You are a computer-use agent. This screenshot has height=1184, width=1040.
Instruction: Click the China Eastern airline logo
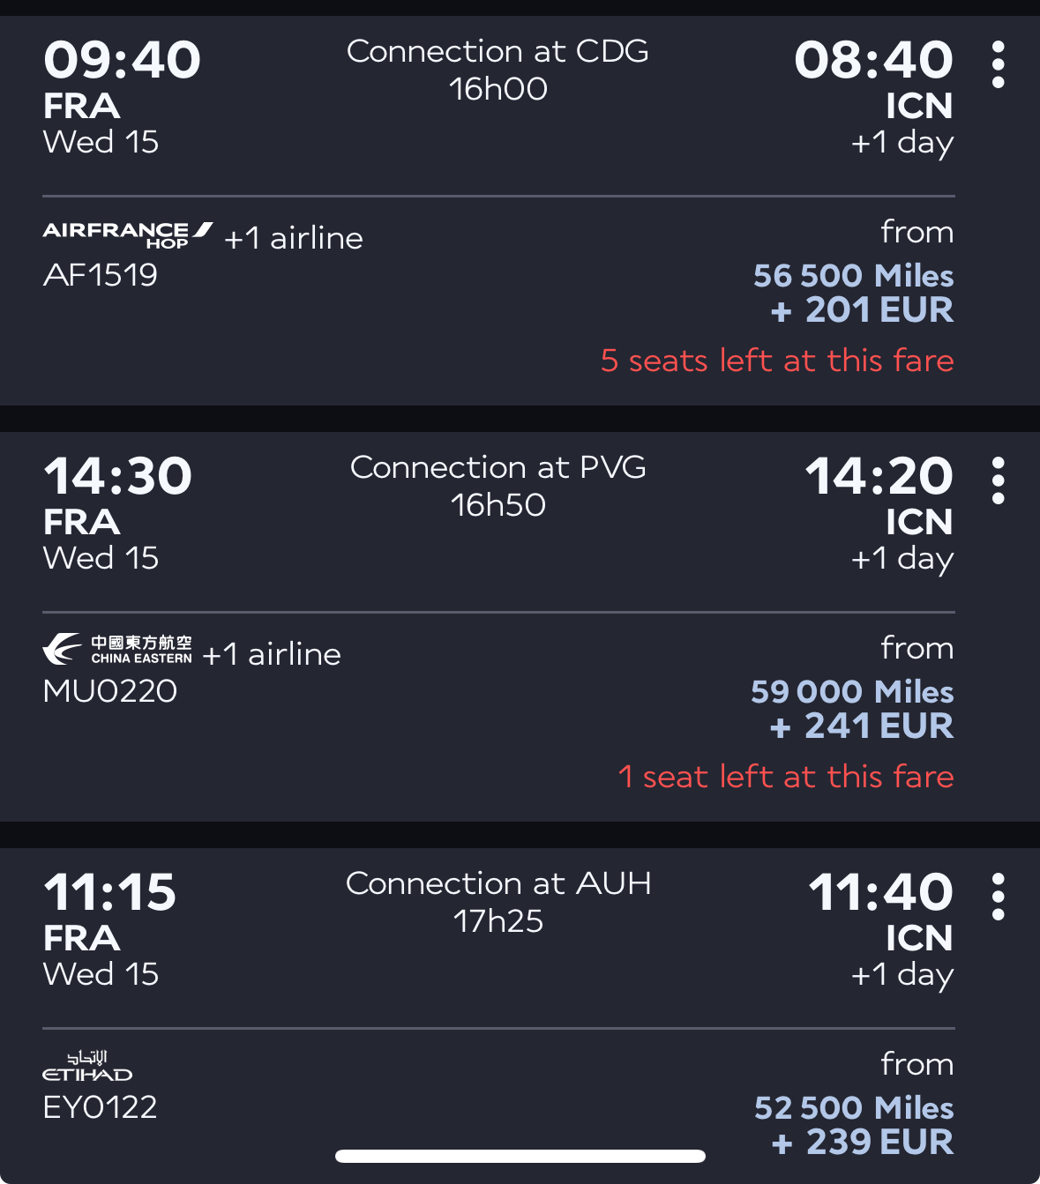click(117, 650)
